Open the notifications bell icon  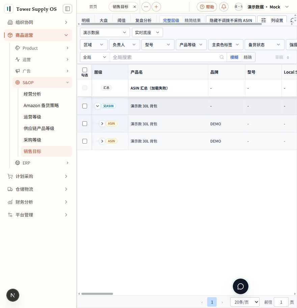point(223,7)
